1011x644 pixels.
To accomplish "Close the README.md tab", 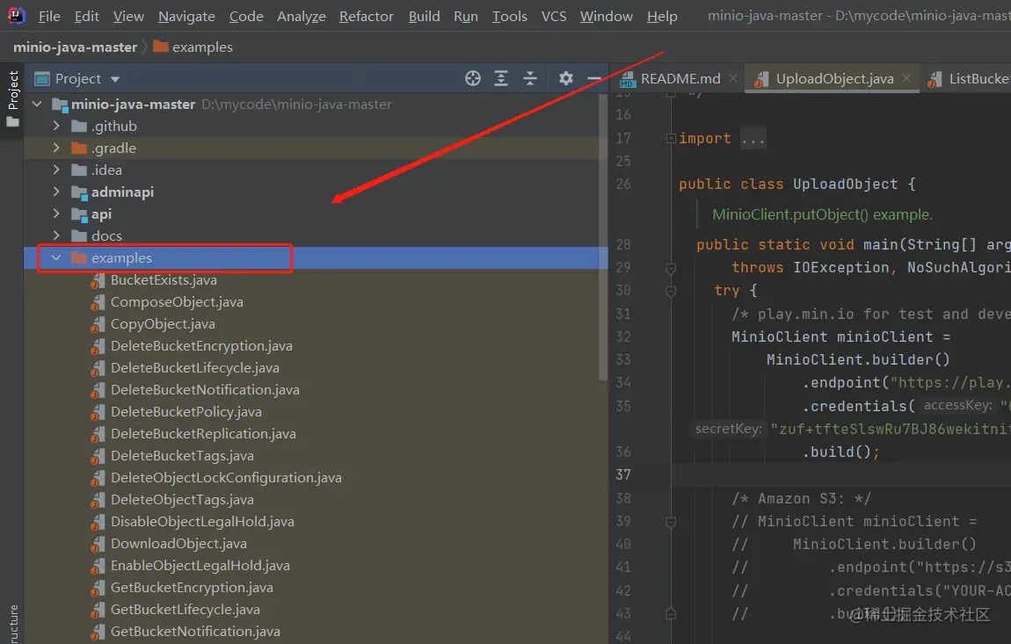I will click(x=732, y=78).
